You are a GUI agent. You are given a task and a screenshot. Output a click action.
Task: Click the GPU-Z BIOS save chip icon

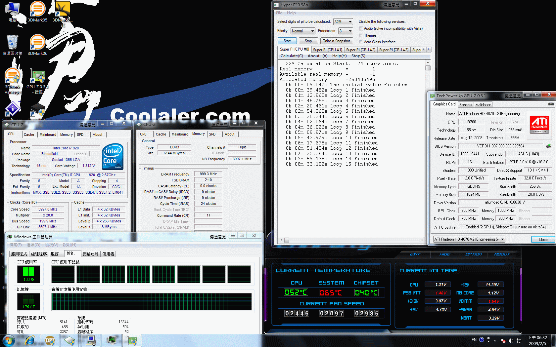tap(548, 146)
